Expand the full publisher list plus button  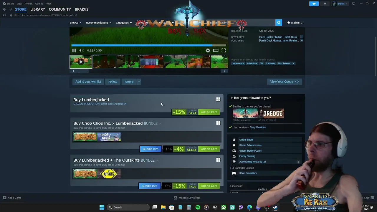[x=302, y=41]
